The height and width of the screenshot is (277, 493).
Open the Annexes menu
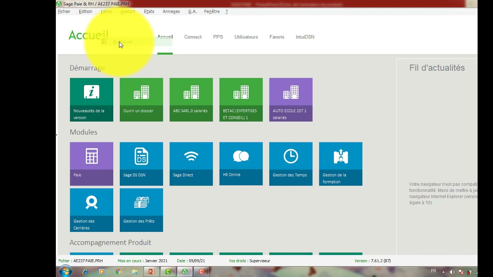pos(171,12)
